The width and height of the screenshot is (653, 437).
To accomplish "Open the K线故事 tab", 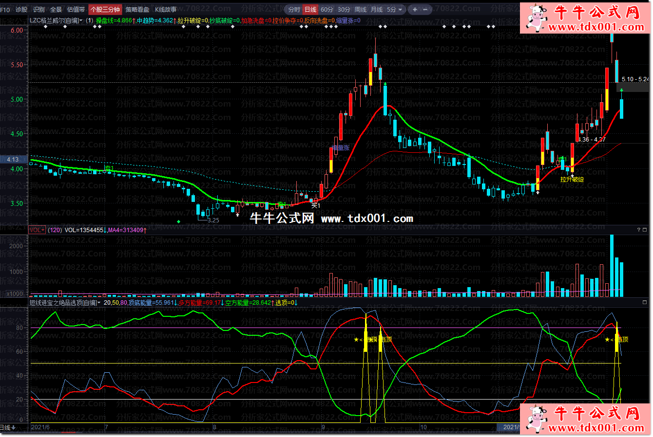I will point(166,9).
